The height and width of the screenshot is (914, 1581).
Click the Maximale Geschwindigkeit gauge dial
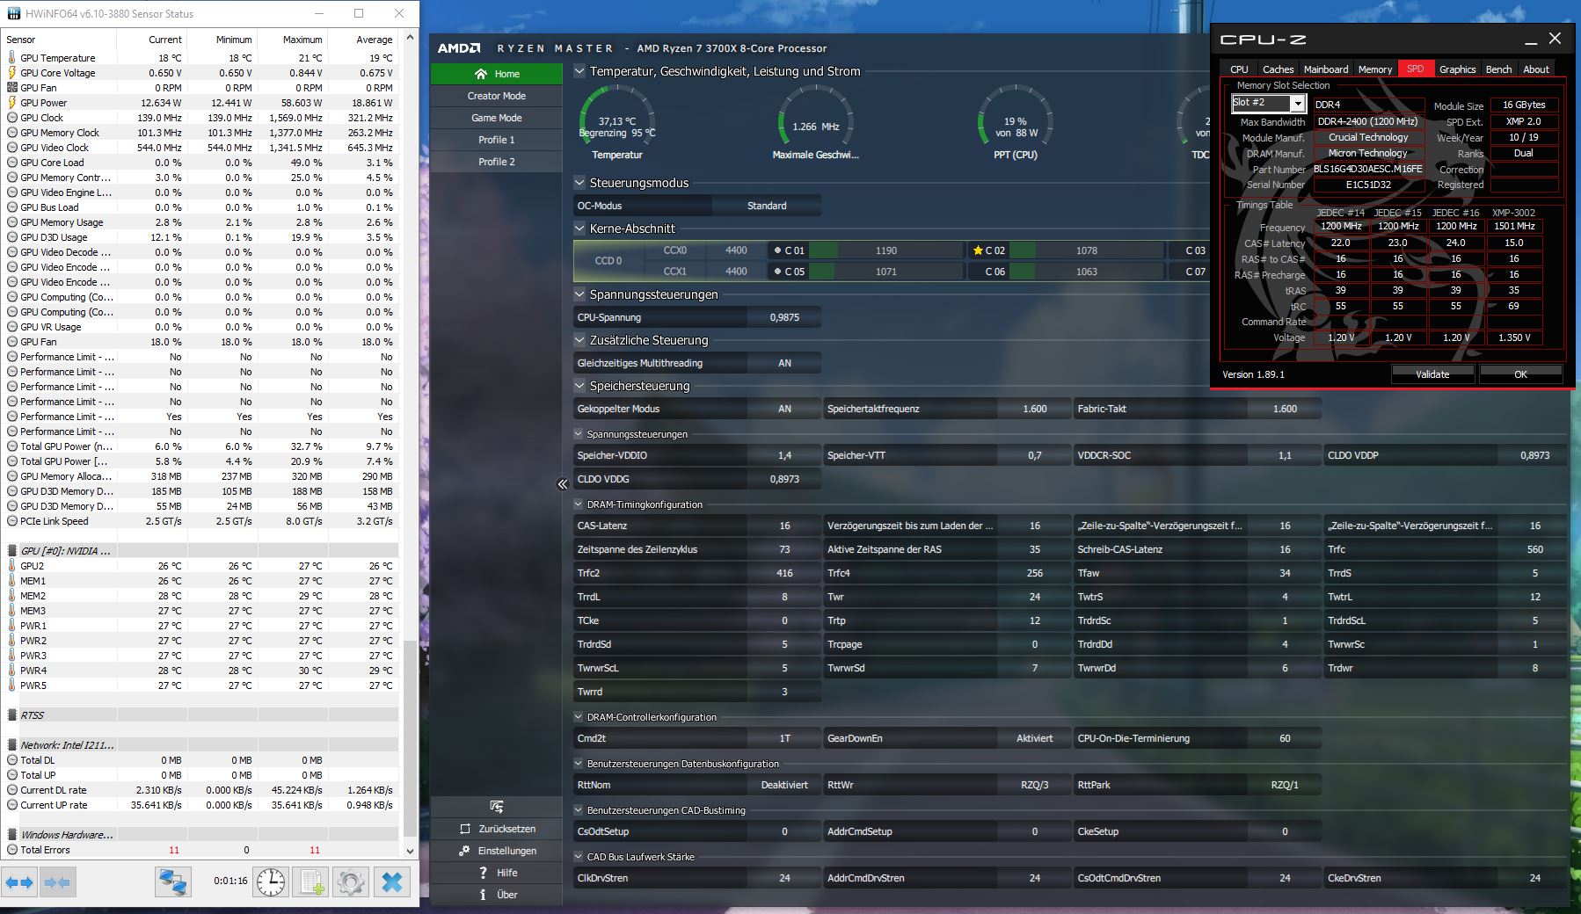816,115
